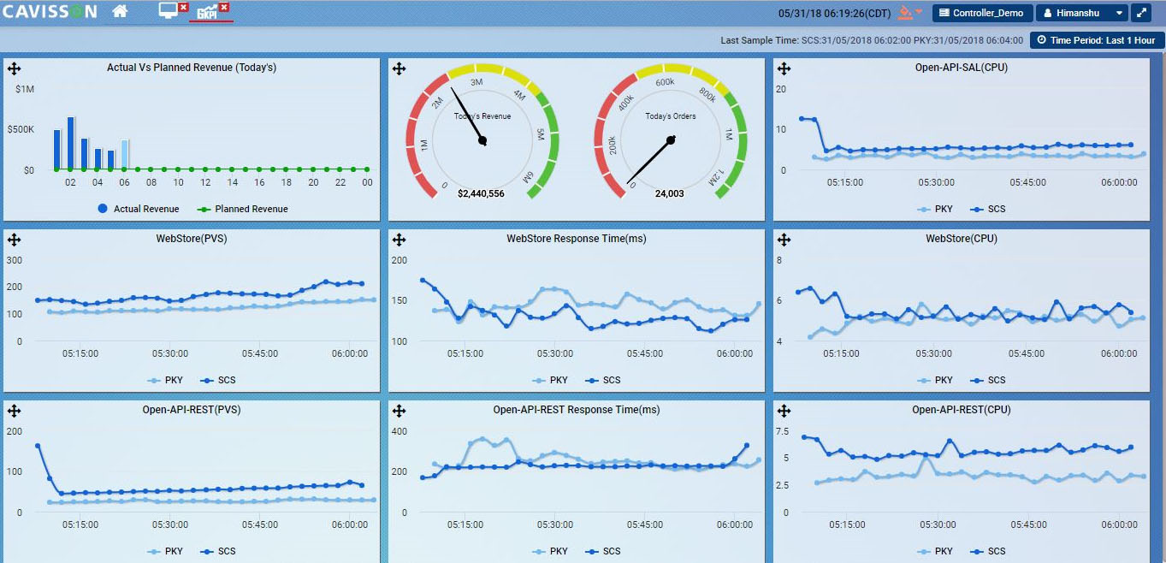Open the monitor dashboard tab
Viewport: 1166px width, 563px height.
tap(169, 10)
